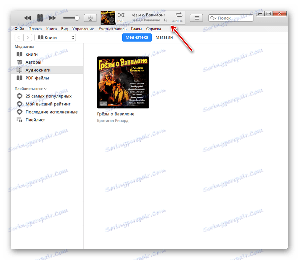Click the elapsed time 0:26 display
299x260 pixels.
point(120,21)
